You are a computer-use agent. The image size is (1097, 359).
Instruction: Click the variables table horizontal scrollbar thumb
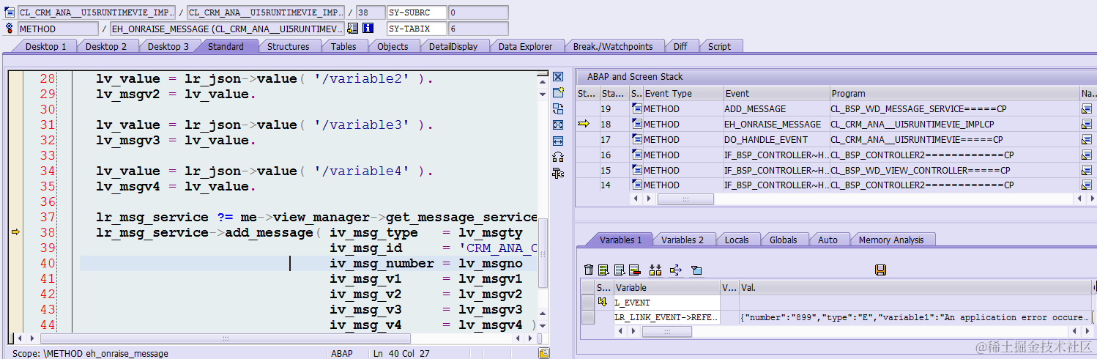[x=666, y=331]
